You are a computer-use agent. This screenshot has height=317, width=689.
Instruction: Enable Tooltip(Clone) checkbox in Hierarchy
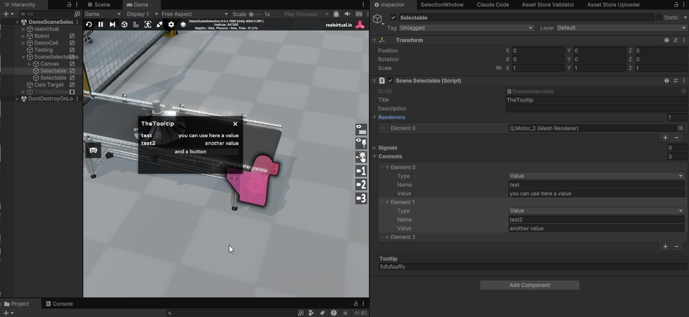point(72,92)
